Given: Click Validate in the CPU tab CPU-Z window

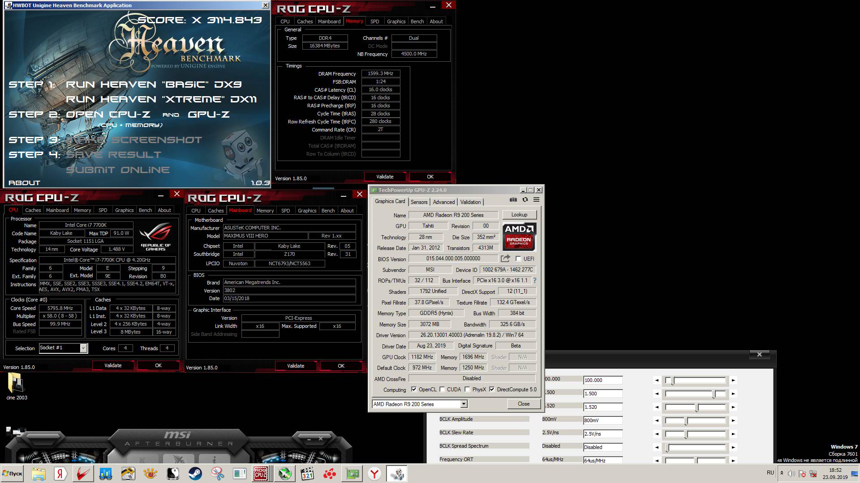Looking at the screenshot, I should (x=113, y=365).
